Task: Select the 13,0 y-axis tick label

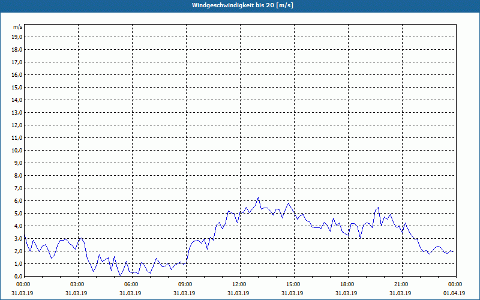Action: 17,113
